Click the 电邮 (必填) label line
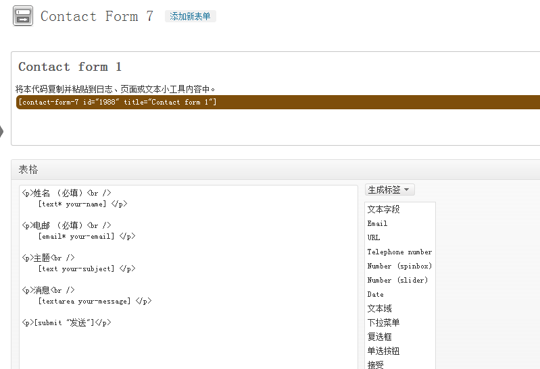The image size is (540, 369). pos(66,225)
